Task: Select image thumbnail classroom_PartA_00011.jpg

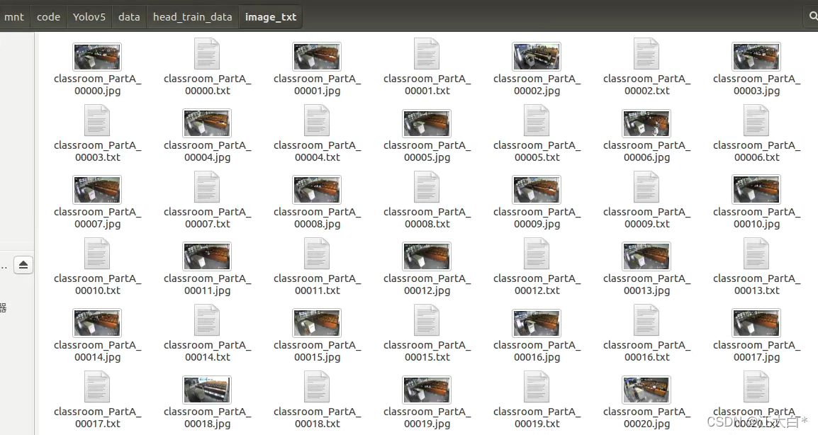Action: point(207,256)
